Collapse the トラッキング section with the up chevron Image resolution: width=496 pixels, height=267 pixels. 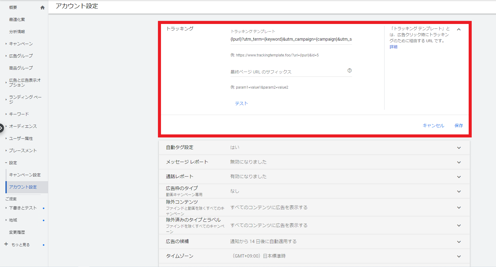459,29
